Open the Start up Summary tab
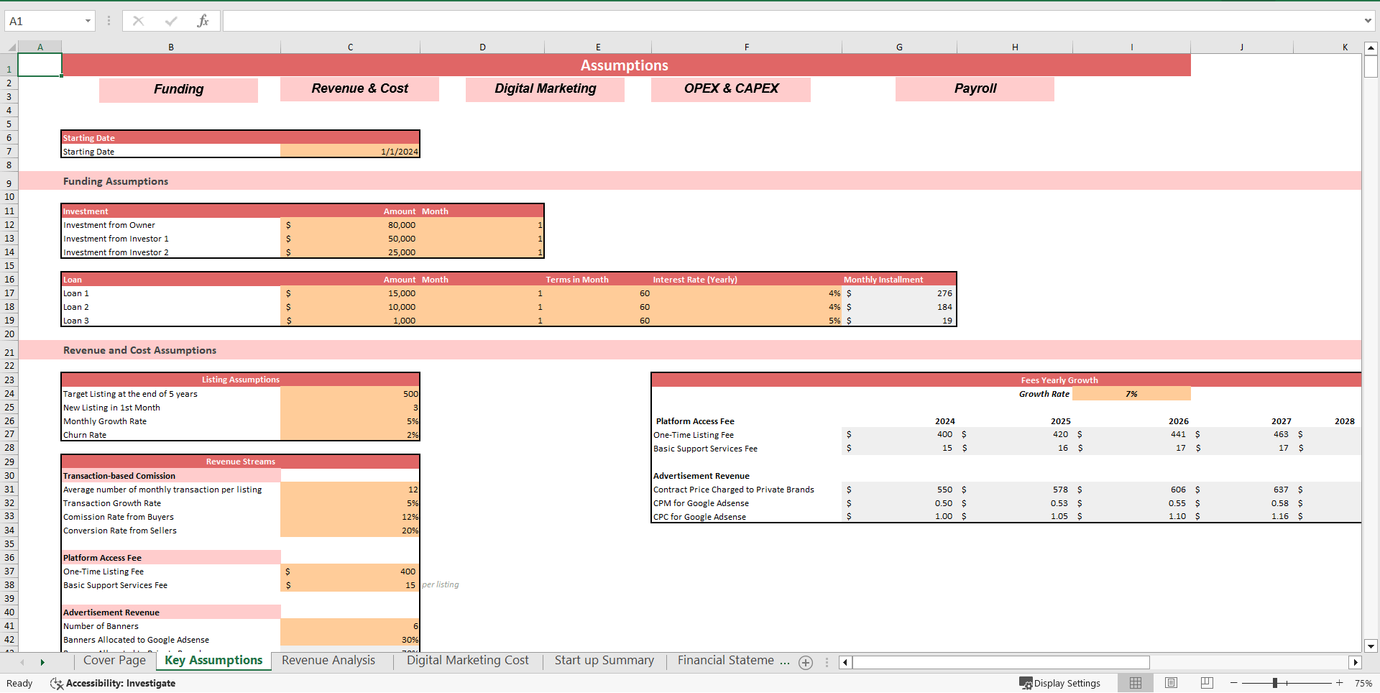1380x693 pixels. coord(604,660)
